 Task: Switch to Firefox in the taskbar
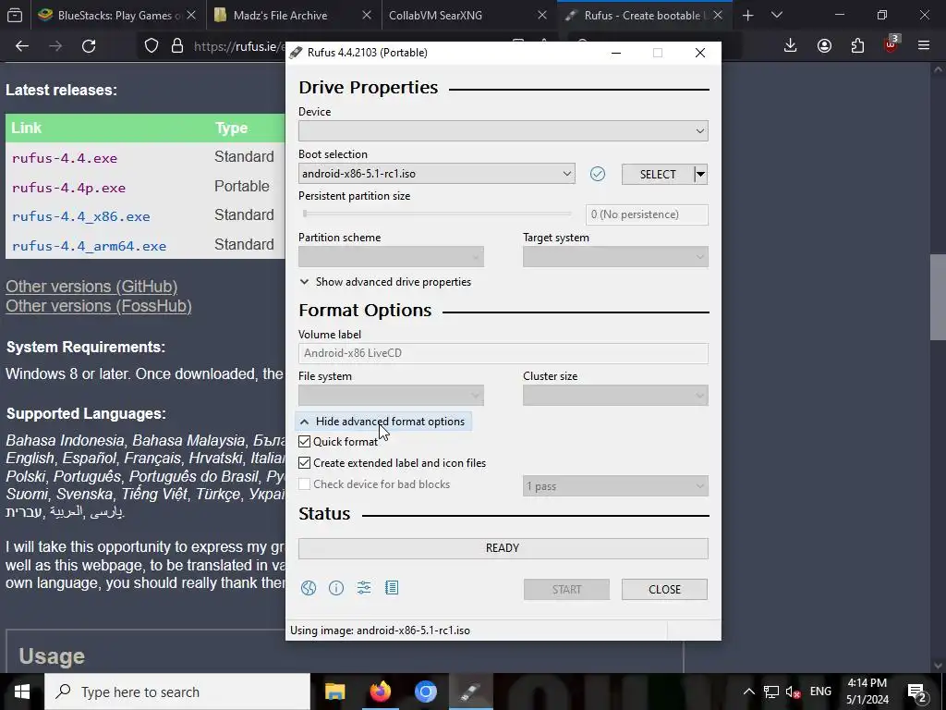[x=380, y=692]
